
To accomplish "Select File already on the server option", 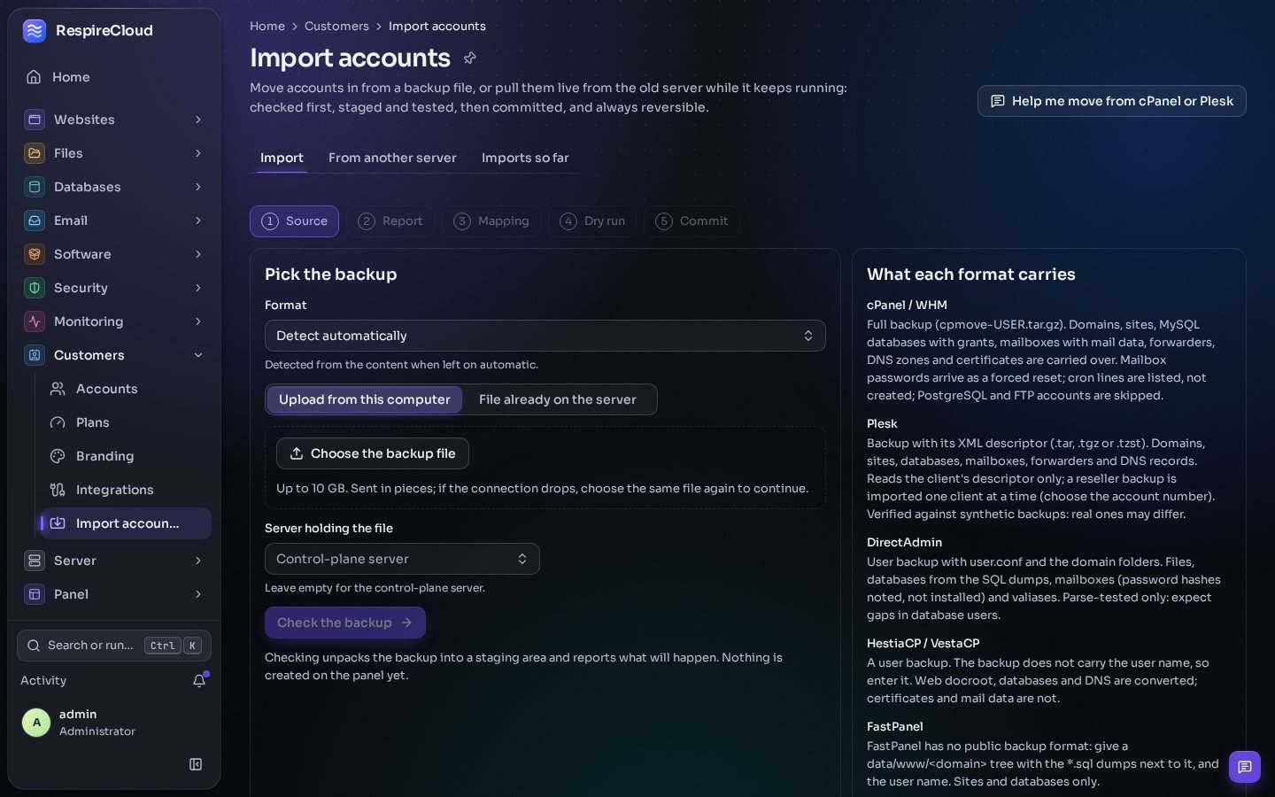I will [x=558, y=399].
